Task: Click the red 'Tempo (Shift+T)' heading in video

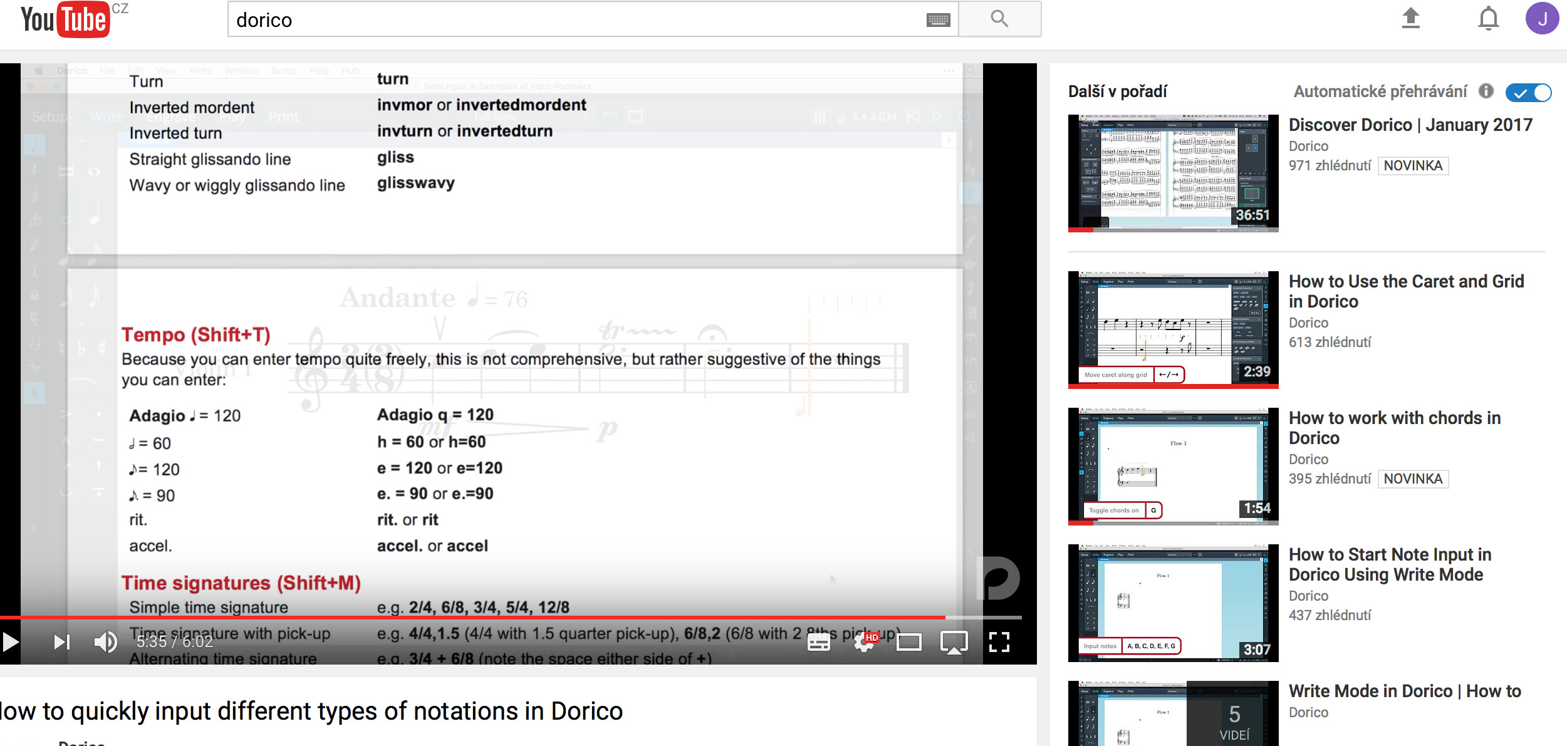Action: pyautogui.click(x=195, y=334)
